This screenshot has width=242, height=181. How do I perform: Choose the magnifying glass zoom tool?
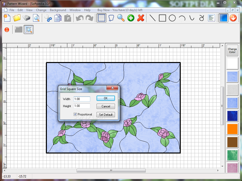pos(121,18)
